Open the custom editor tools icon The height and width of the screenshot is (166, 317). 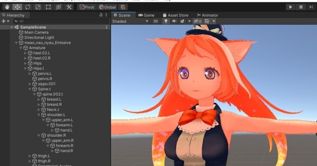click(69, 7)
